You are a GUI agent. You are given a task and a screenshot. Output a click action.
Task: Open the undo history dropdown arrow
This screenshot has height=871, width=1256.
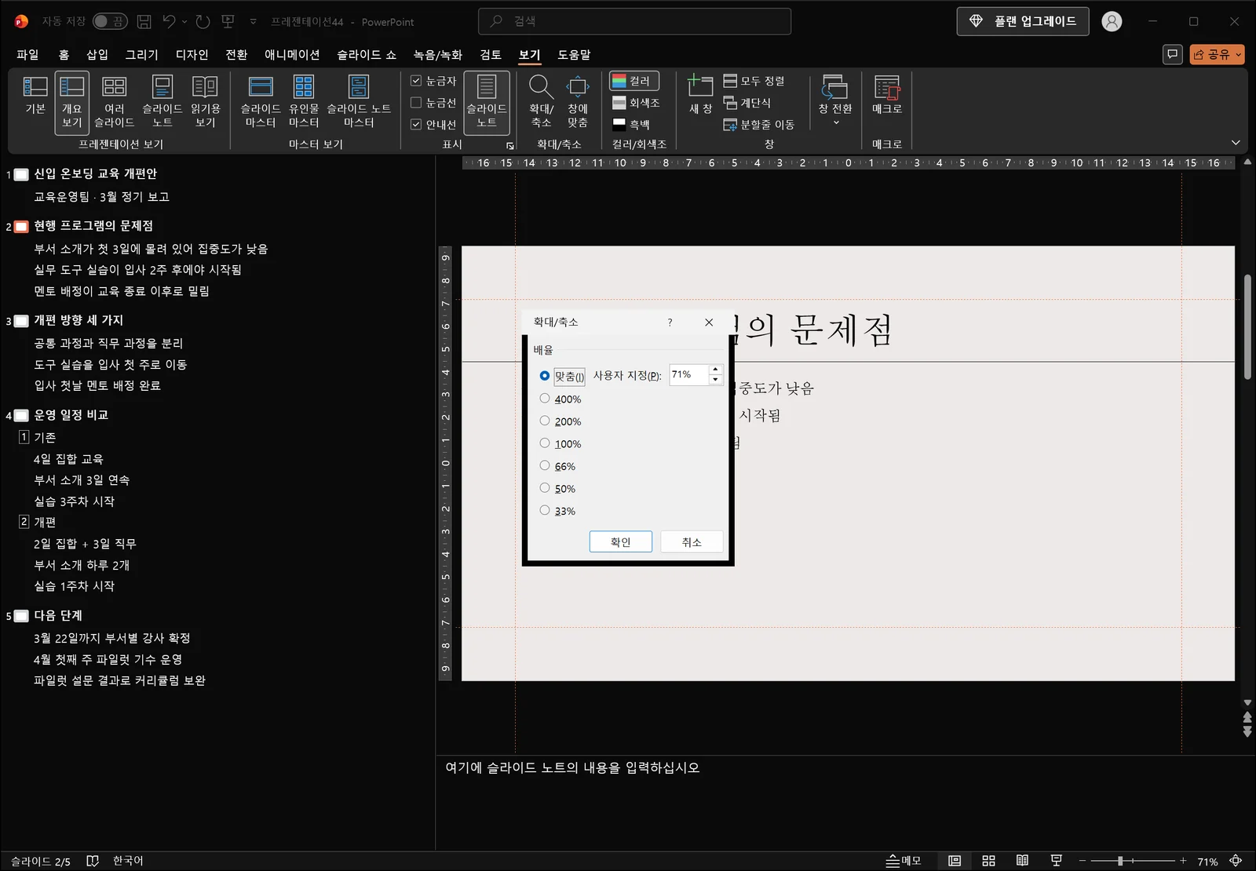coord(185,22)
